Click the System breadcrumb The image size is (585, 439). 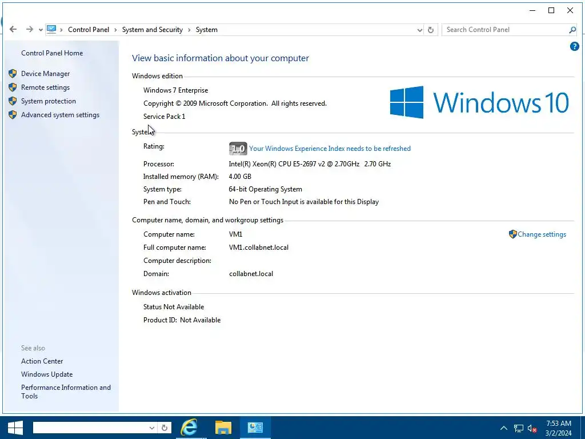pyautogui.click(x=206, y=30)
